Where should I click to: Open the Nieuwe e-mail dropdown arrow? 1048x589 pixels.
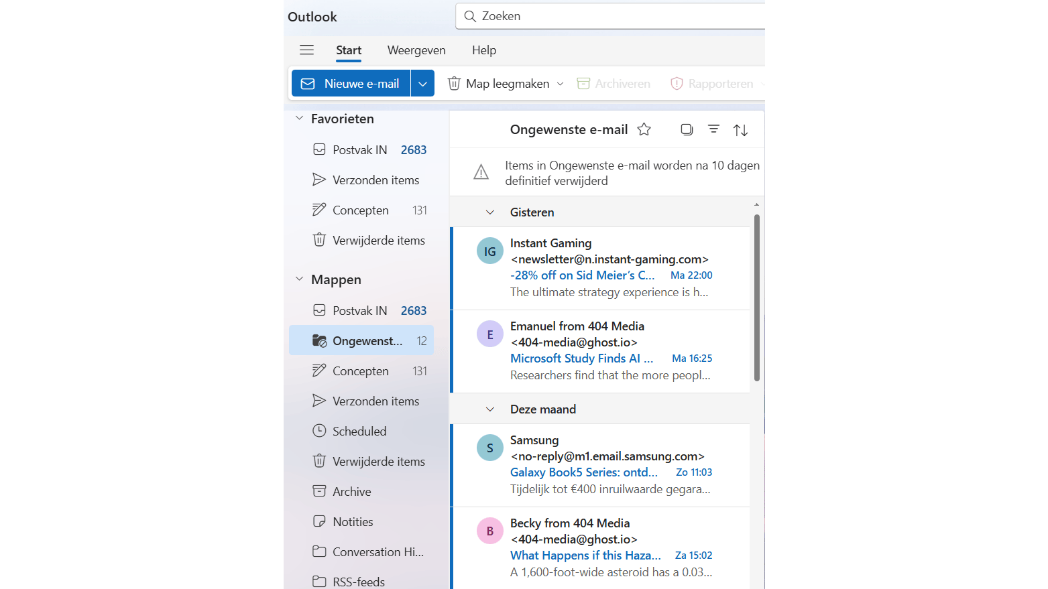[x=422, y=84]
